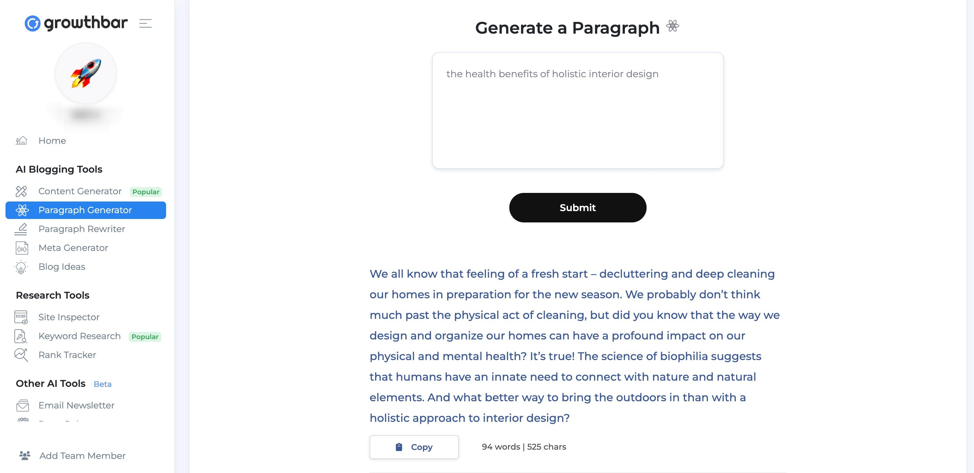This screenshot has height=473, width=974.
Task: Click the growthbar logo icon
Action: click(x=33, y=23)
